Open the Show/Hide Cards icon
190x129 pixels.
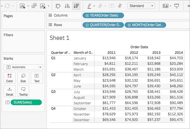point(166,6)
